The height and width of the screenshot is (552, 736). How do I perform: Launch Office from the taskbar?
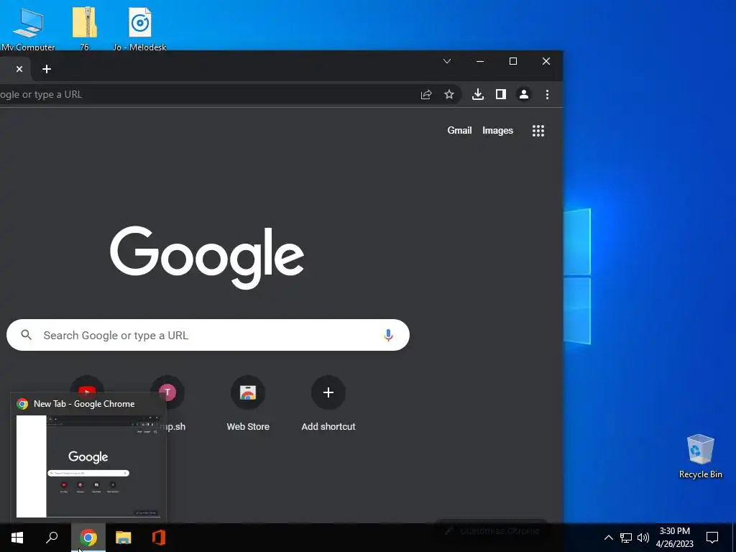pyautogui.click(x=159, y=538)
